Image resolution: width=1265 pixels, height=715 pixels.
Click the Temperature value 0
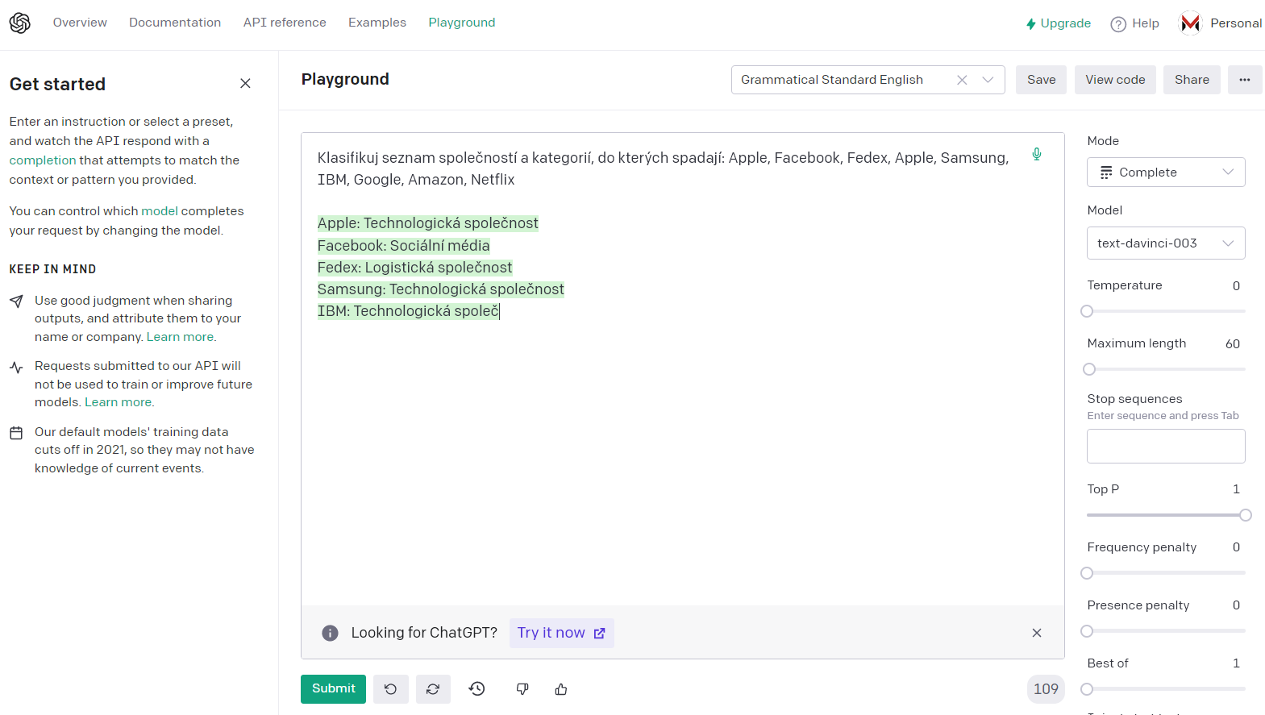(x=1236, y=286)
